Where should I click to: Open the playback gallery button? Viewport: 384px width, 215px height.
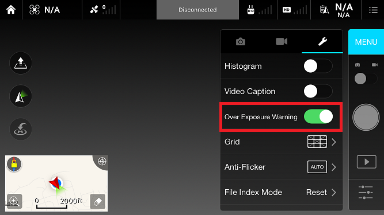pos(366,162)
